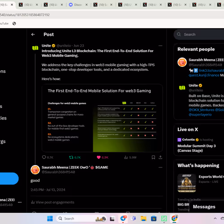Open Task View from the taskbar
Viewport: 224px width, 224px height.
click(112, 219)
